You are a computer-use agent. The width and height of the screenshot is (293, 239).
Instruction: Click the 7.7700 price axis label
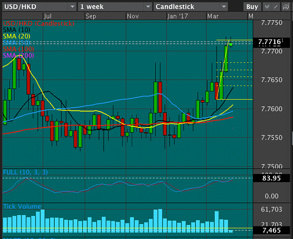tap(271, 51)
